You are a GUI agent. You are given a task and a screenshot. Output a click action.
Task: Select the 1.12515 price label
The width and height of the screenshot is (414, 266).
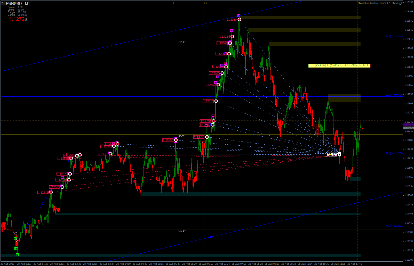point(43,193)
